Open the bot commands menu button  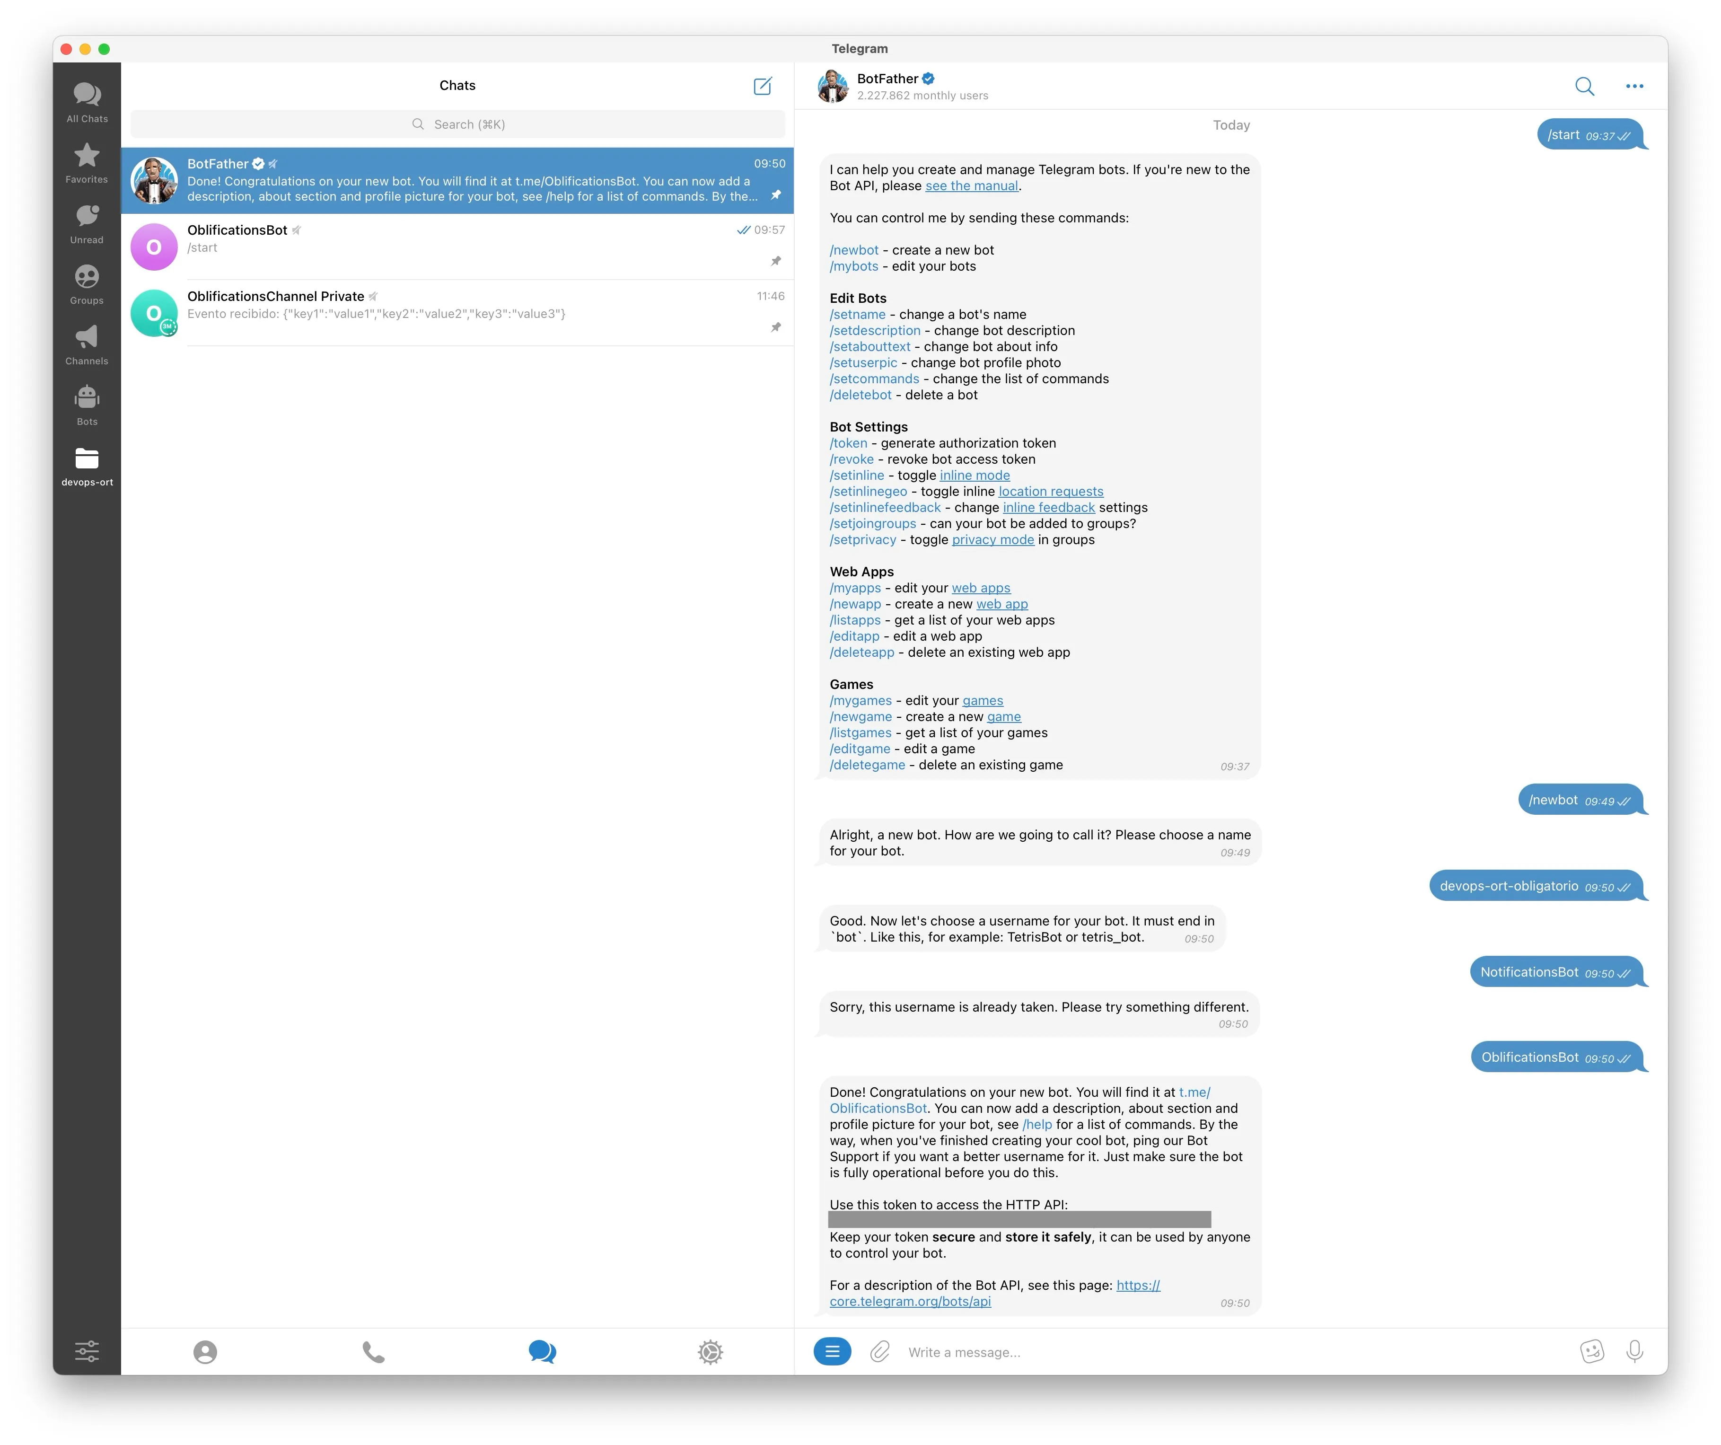pos(832,1351)
